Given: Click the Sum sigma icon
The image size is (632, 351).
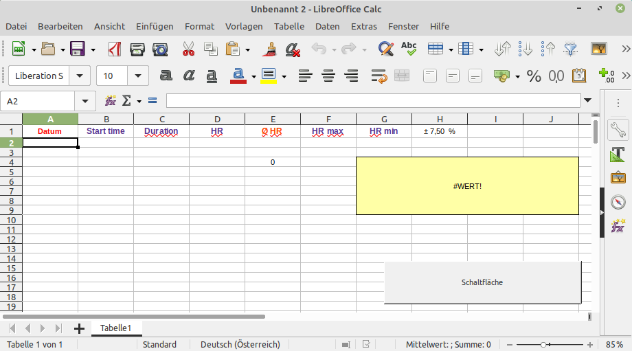Looking at the screenshot, I should (x=126, y=101).
